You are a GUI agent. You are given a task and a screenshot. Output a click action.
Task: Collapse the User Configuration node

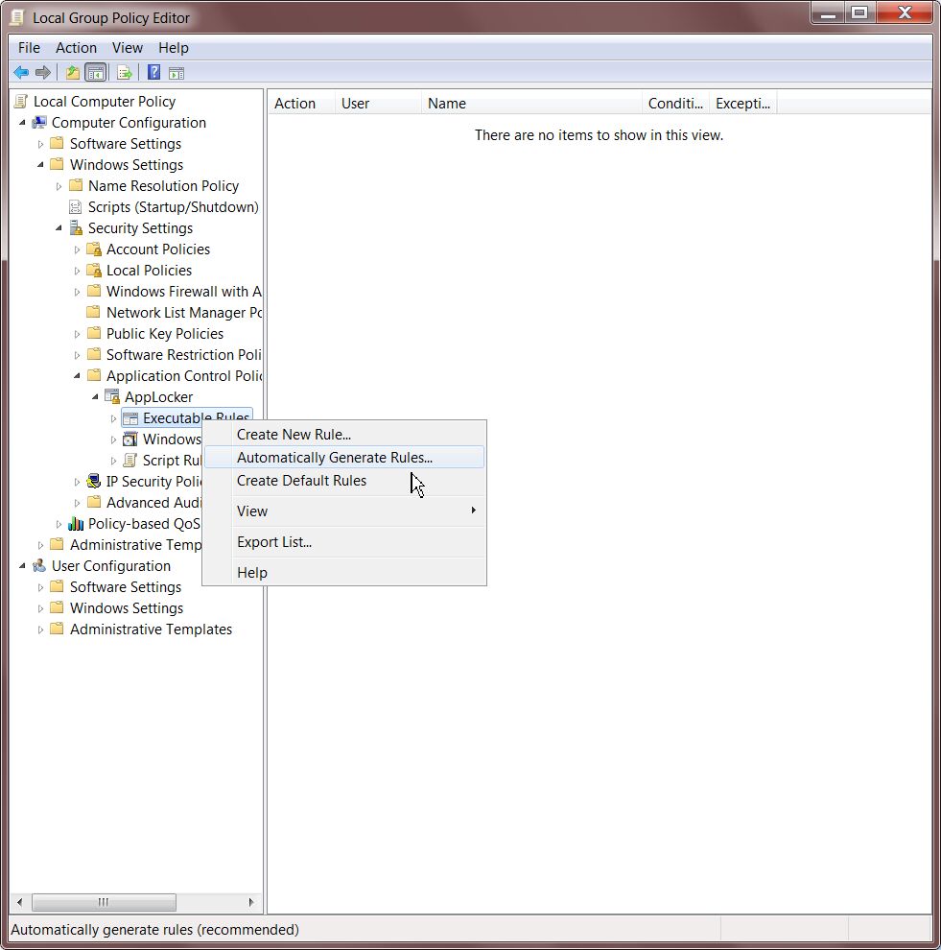click(x=22, y=566)
